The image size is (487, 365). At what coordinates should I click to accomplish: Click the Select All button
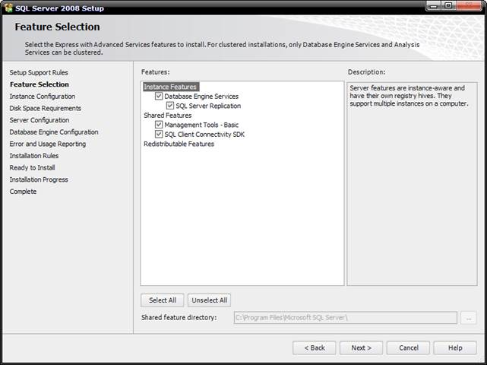coord(163,300)
